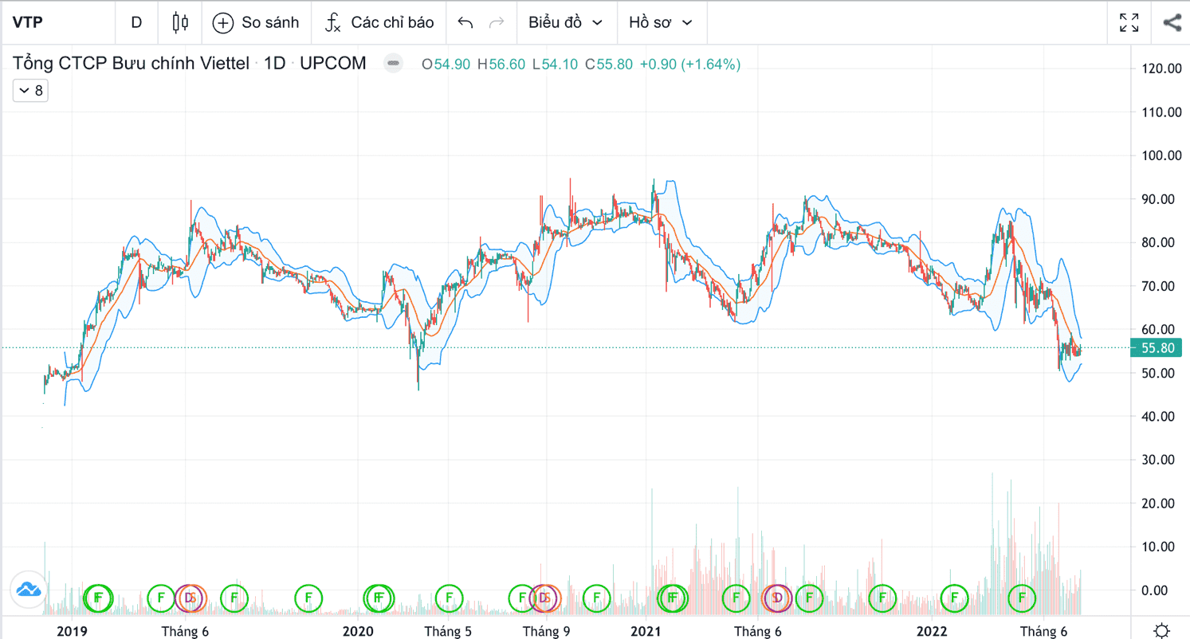Change the D time interval

pyautogui.click(x=136, y=22)
